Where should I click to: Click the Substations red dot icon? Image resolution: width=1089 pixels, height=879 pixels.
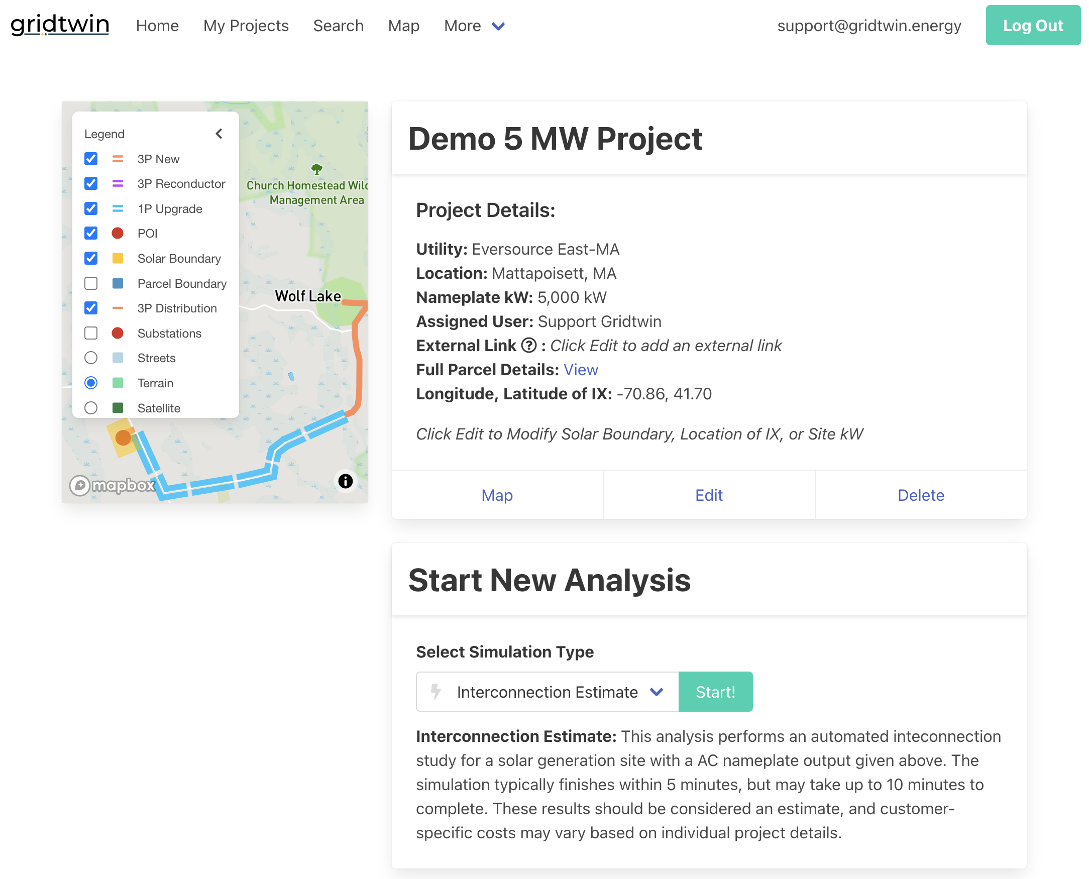pyautogui.click(x=118, y=333)
